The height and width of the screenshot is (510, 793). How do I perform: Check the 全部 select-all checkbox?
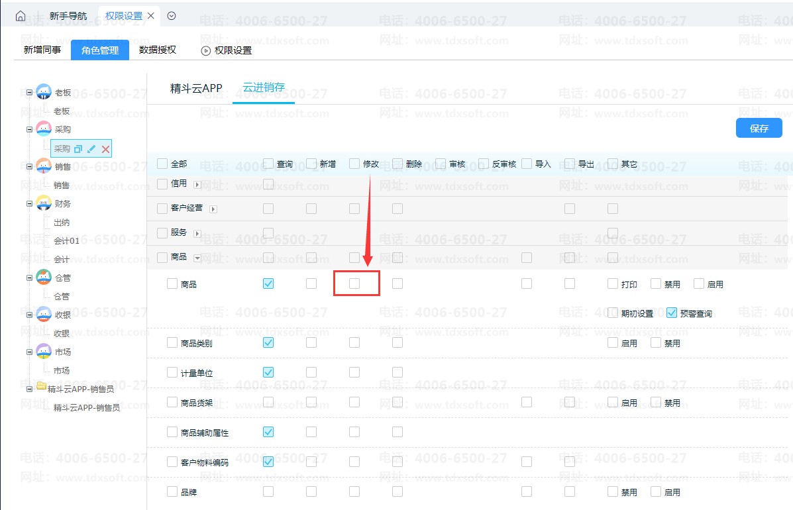click(x=162, y=164)
